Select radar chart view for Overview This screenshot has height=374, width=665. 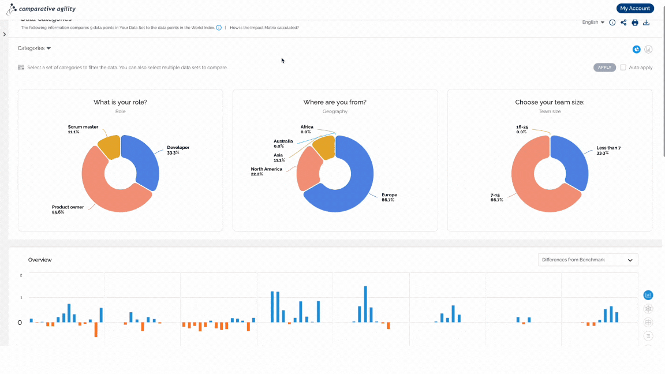coord(648,309)
